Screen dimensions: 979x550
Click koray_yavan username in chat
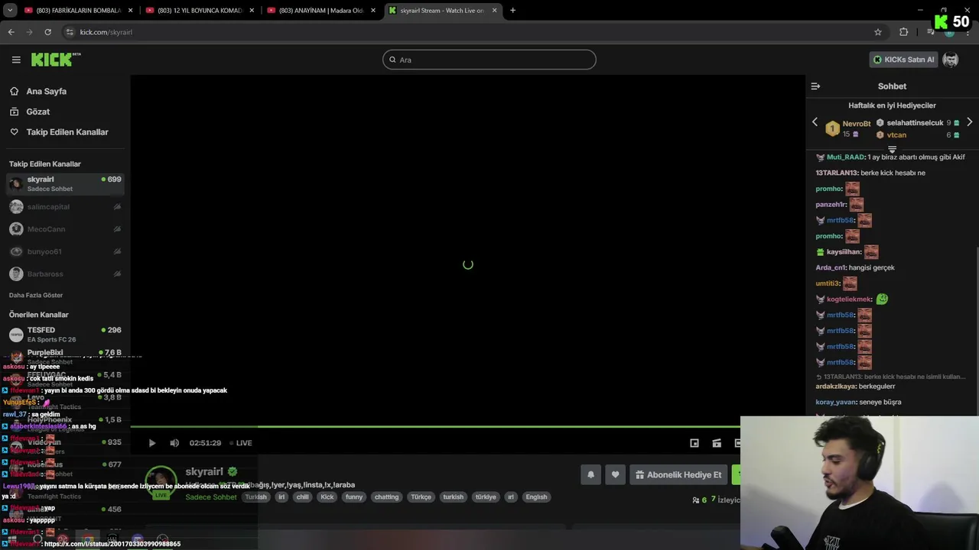pos(837,403)
